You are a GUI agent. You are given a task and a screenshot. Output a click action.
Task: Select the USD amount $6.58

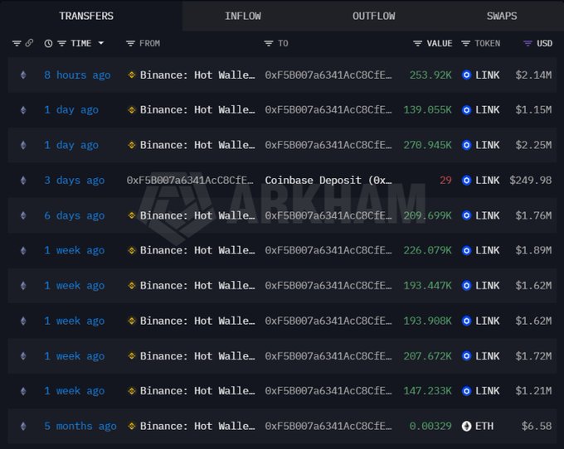point(537,426)
